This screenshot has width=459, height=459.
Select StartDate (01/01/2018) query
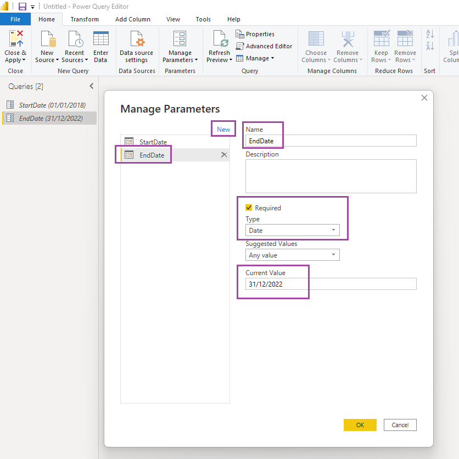[x=49, y=105]
